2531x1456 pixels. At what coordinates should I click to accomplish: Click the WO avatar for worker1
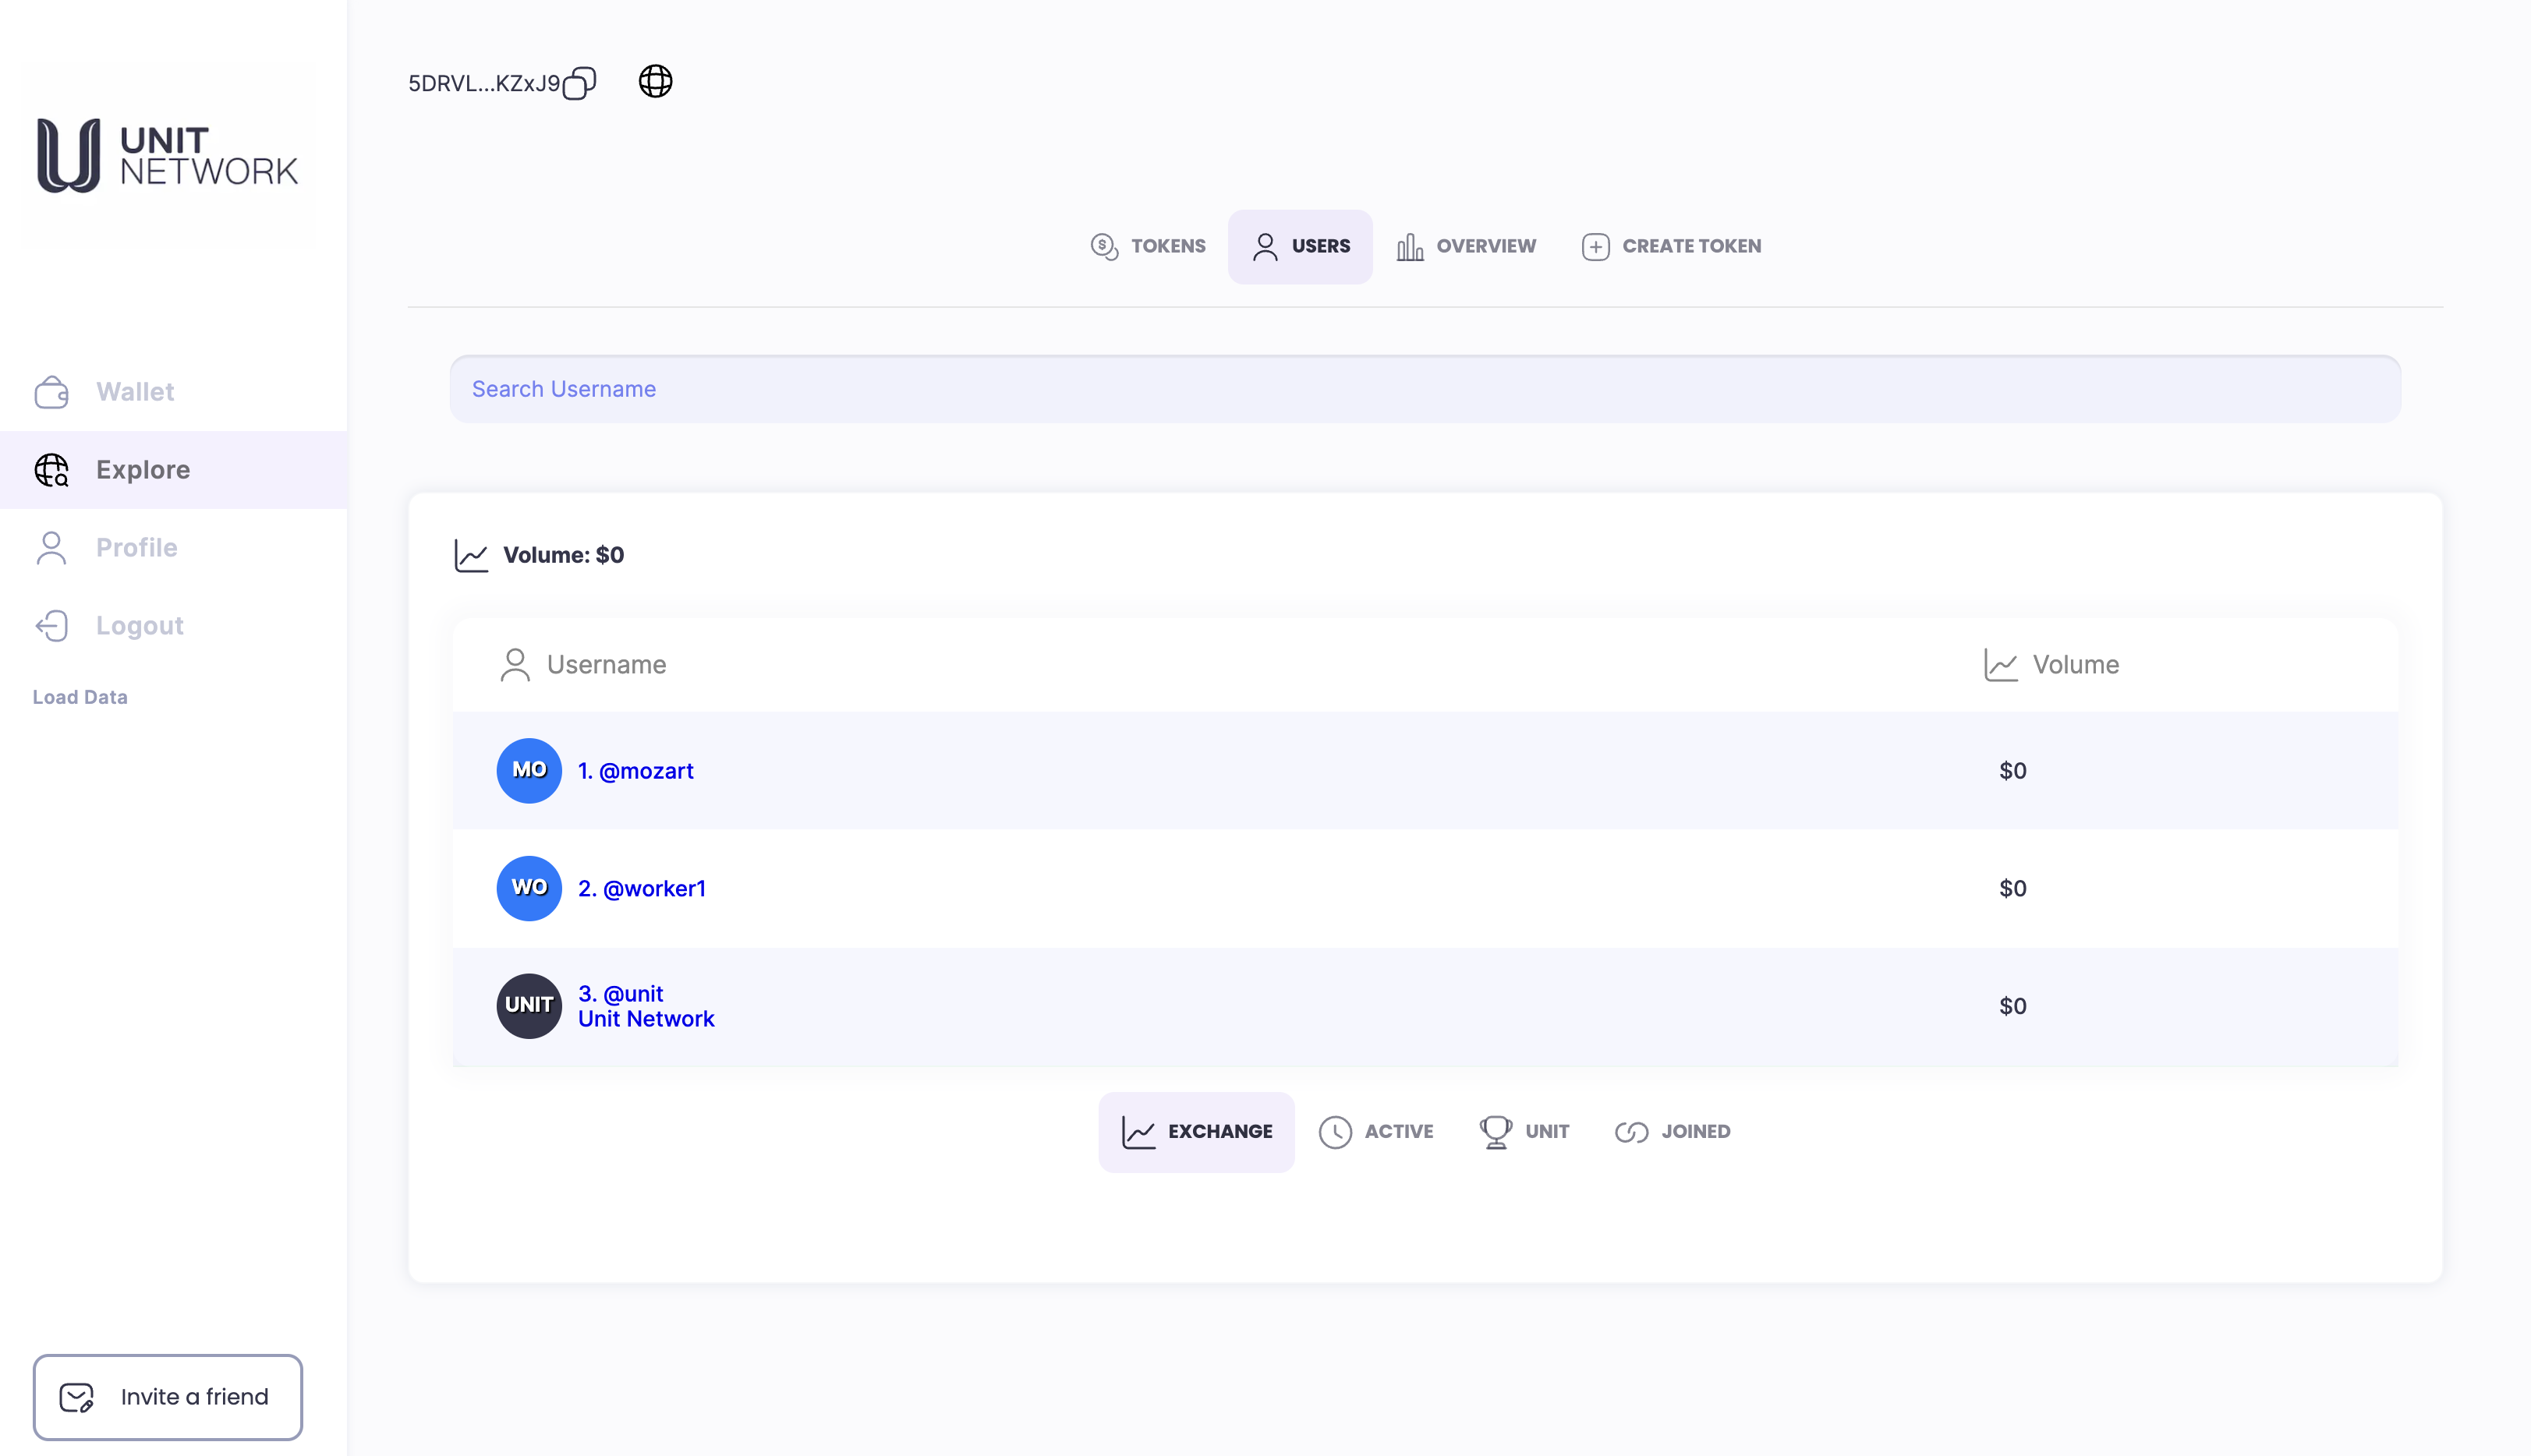pyautogui.click(x=529, y=888)
